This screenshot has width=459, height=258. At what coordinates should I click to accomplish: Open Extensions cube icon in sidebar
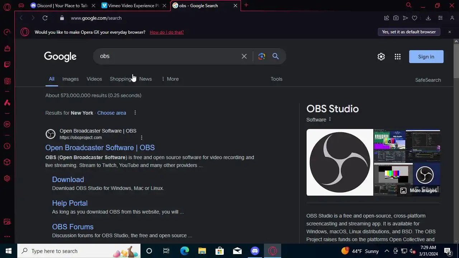tap(7, 162)
